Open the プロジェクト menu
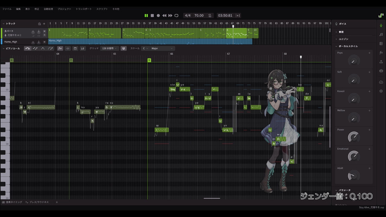The image size is (386, 217). click(64, 9)
